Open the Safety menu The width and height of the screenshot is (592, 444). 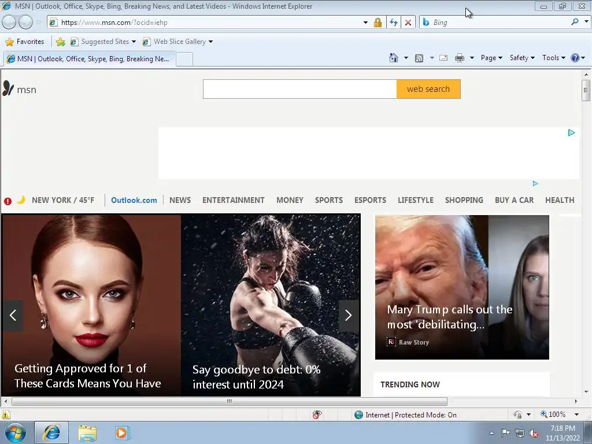522,58
